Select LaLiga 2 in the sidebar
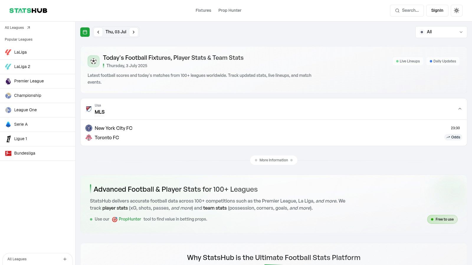The height and width of the screenshot is (265, 472). pos(38,67)
